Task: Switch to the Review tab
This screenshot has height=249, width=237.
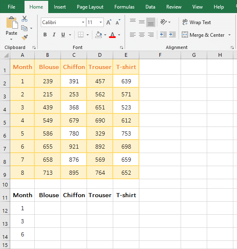Action: 174,7
